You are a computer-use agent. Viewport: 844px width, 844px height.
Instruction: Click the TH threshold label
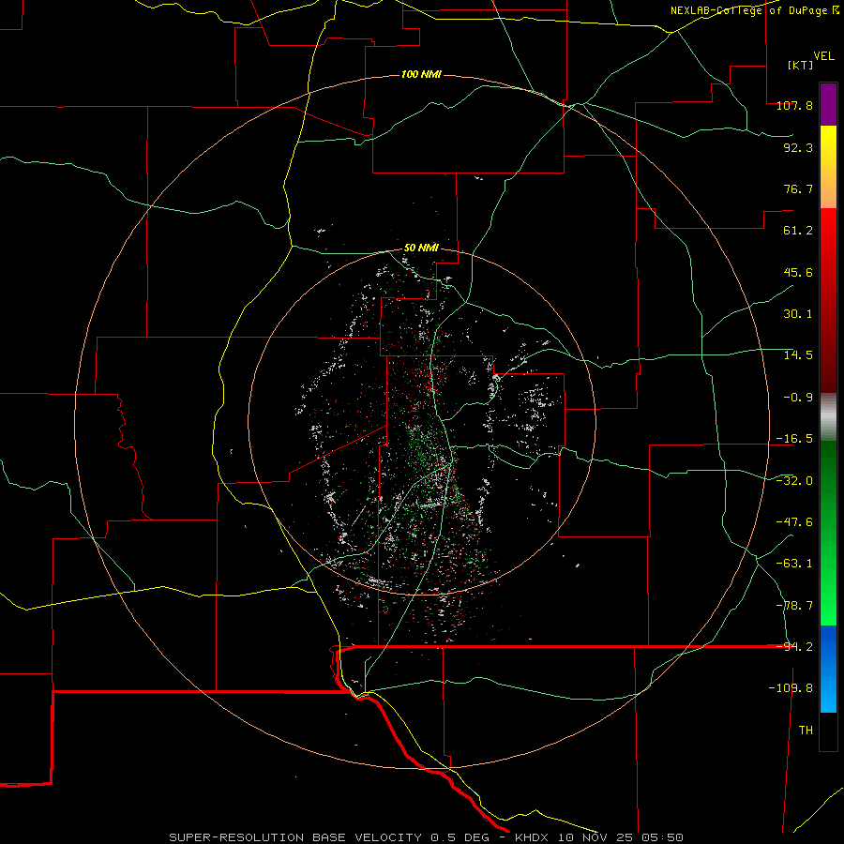pos(806,731)
